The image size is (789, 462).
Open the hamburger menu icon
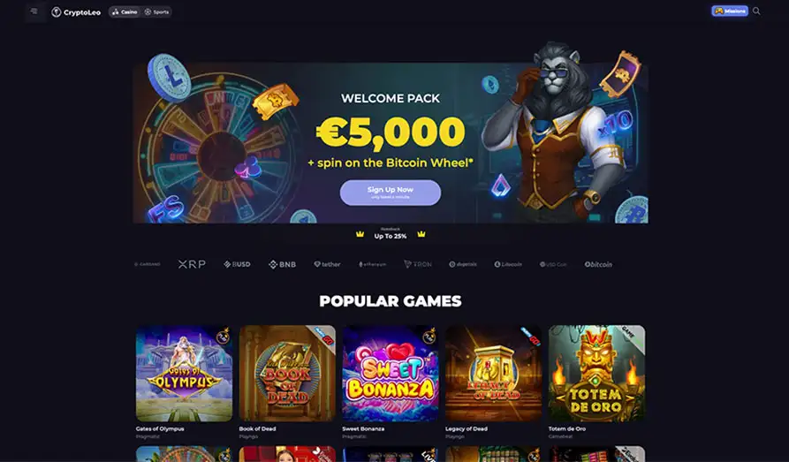[x=34, y=11]
